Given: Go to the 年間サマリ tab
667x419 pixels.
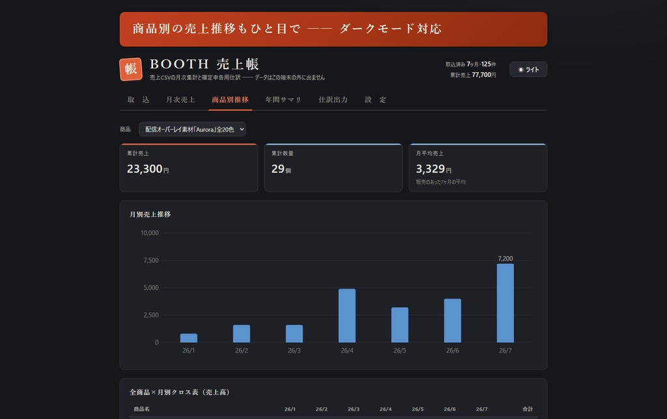Looking at the screenshot, I should (x=283, y=100).
